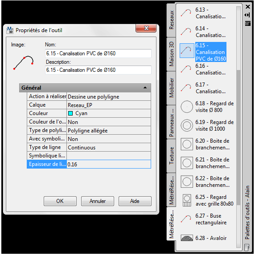The height and width of the screenshot is (256, 255).
Task: Toggle palette auto-hide arrows icon
Action: click(x=247, y=15)
